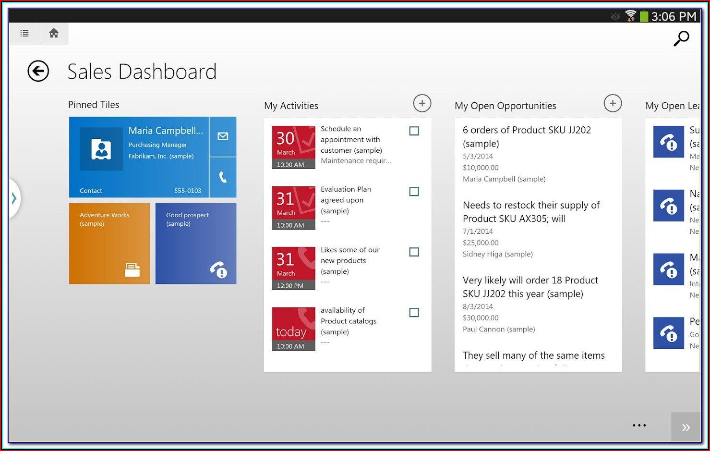Mark Evaluation Plan agreed upon complete
Screen dimensions: 710x451
(414, 192)
